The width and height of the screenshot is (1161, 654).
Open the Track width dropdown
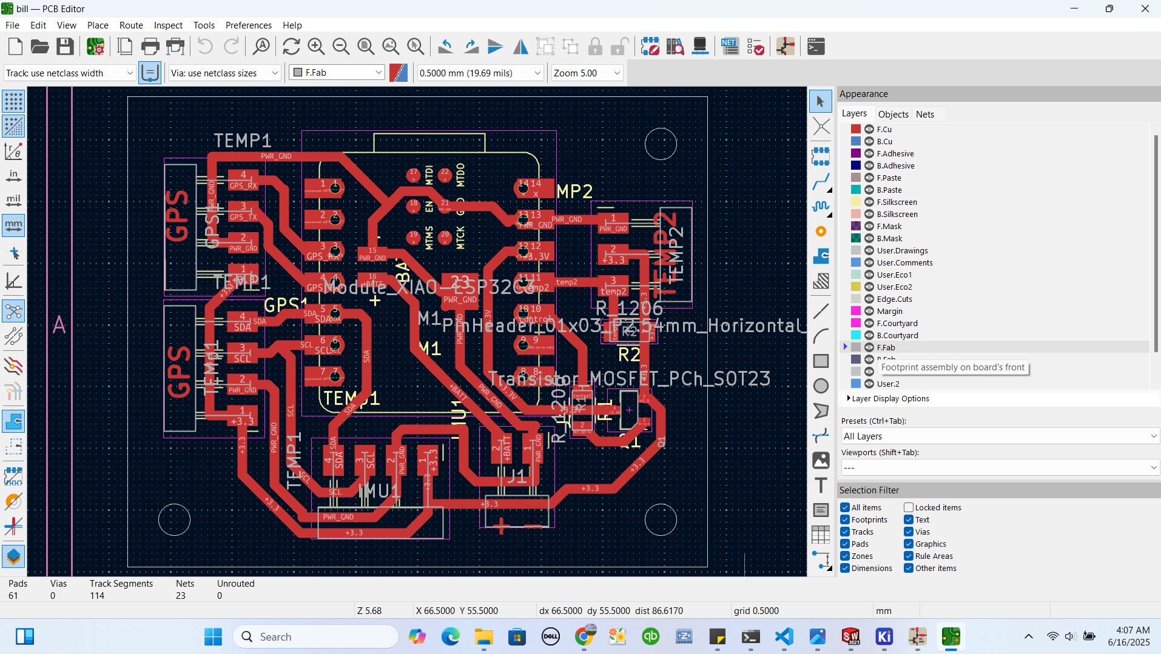[x=70, y=73]
